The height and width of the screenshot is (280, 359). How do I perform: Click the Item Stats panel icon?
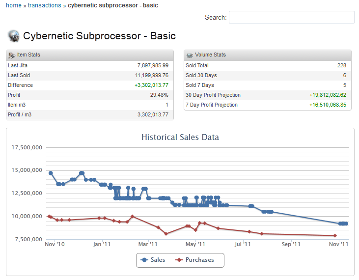[x=12, y=55]
